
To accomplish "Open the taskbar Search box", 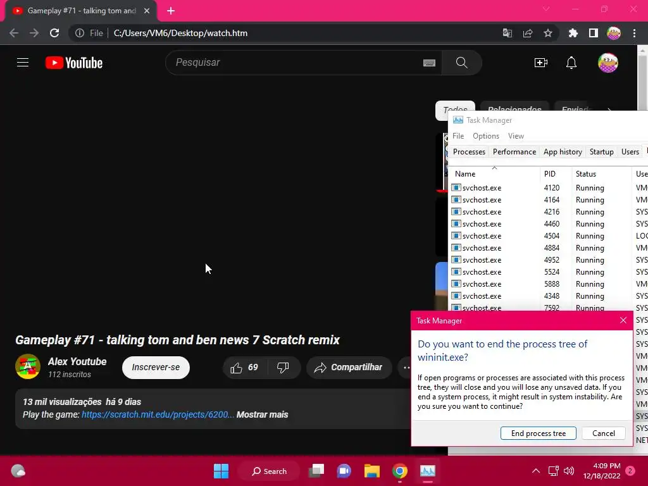I will 269,471.
